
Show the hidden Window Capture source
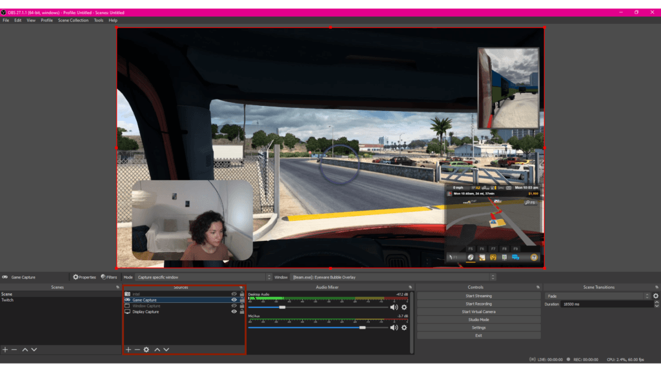point(234,305)
